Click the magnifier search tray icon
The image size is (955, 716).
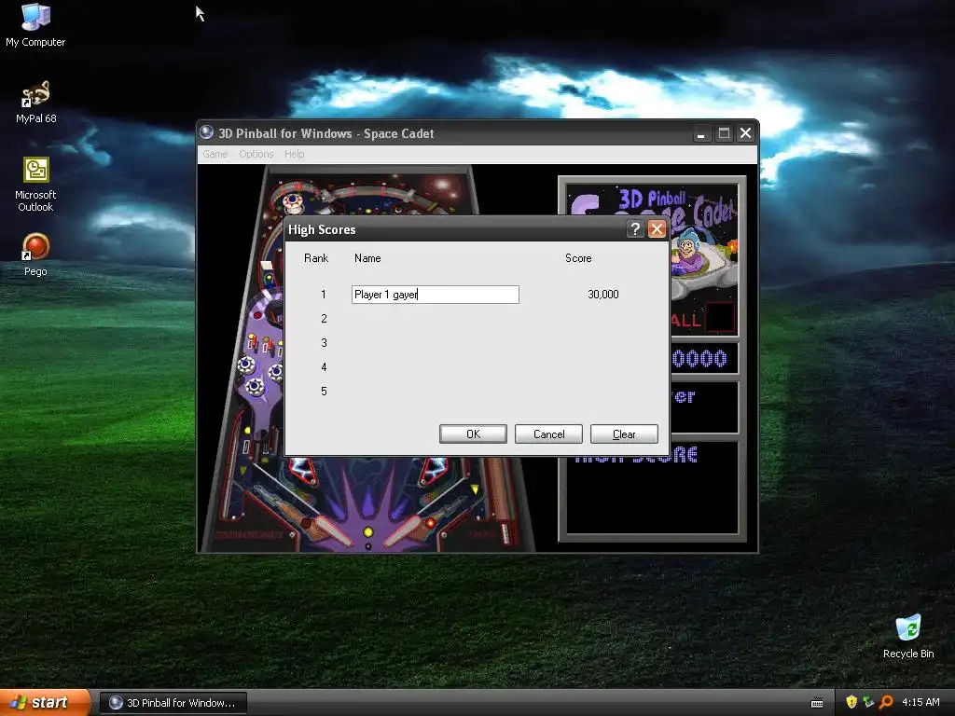tap(886, 702)
